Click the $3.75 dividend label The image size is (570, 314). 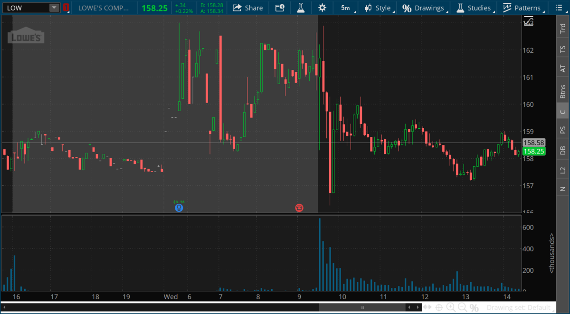coord(179,201)
